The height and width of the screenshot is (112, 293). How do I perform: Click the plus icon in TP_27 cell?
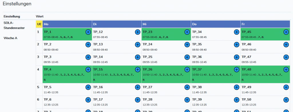click(x=187, y=87)
